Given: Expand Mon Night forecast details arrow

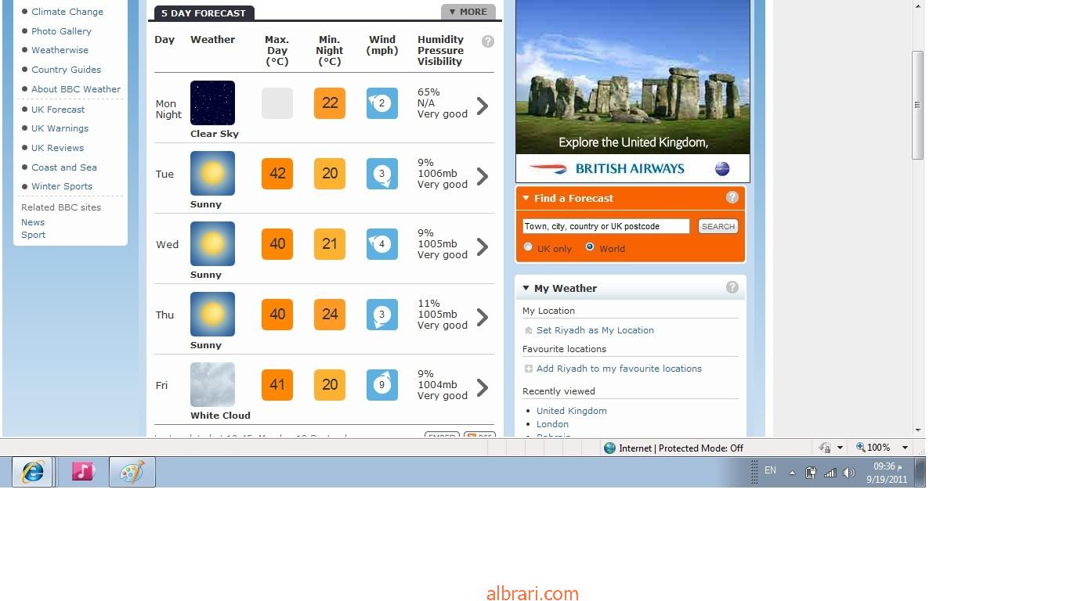Looking at the screenshot, I should point(483,106).
